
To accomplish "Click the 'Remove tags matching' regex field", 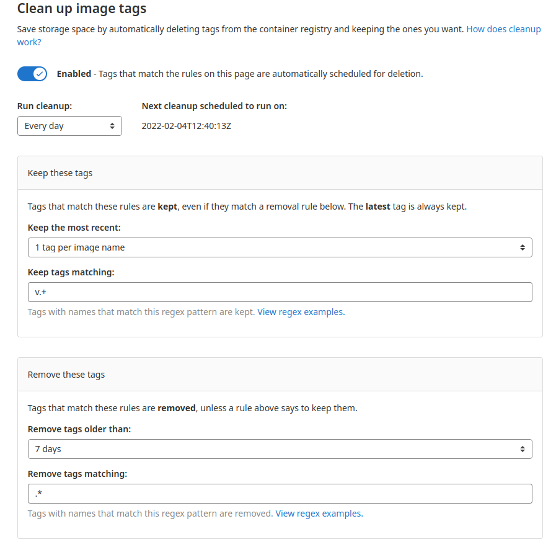I will (280, 494).
